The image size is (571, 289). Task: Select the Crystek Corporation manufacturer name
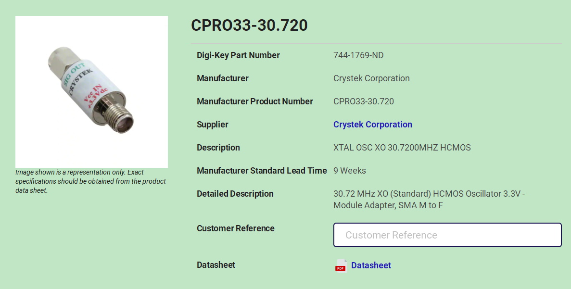tap(371, 78)
